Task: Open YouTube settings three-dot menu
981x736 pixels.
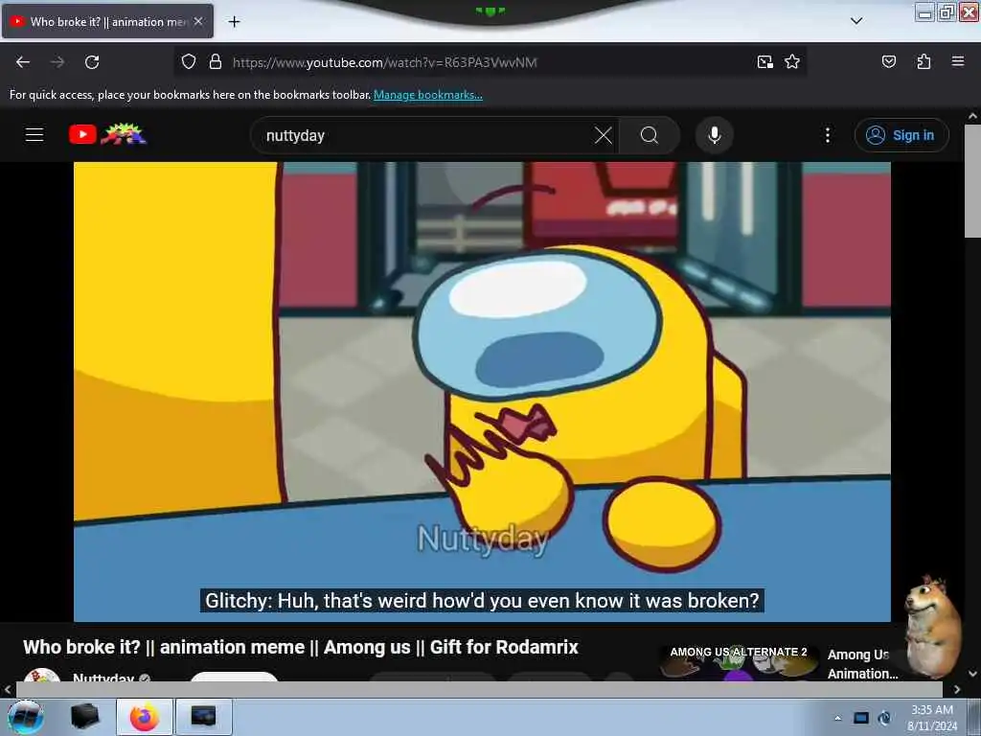Action: pyautogui.click(x=827, y=135)
